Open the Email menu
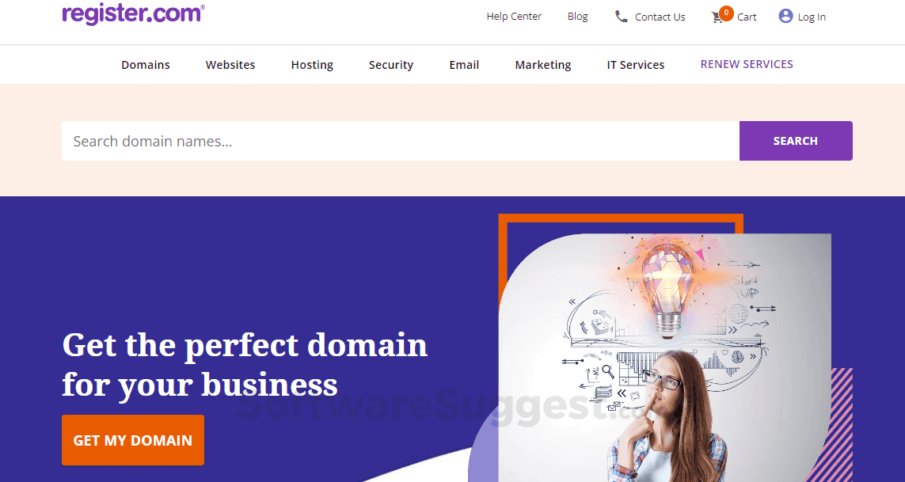Image resolution: width=905 pixels, height=482 pixels. tap(464, 65)
